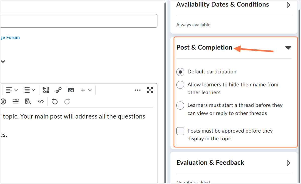Click the vertical scrollbar between panels

click(x=165, y=93)
